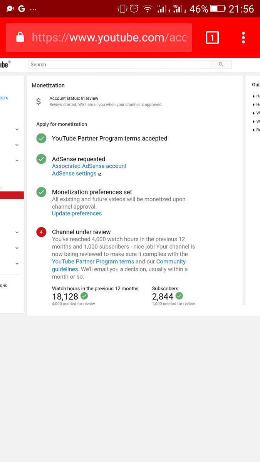Click the Apply for monetization heading
The height and width of the screenshot is (462, 260).
tap(62, 124)
